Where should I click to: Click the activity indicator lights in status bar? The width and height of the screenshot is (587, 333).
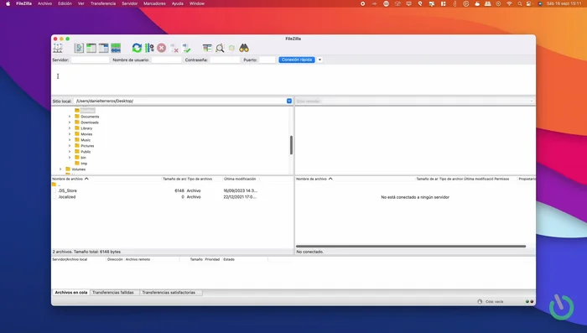529,301
